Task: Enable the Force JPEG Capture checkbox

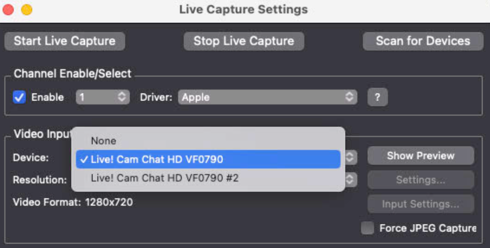Action: click(367, 228)
